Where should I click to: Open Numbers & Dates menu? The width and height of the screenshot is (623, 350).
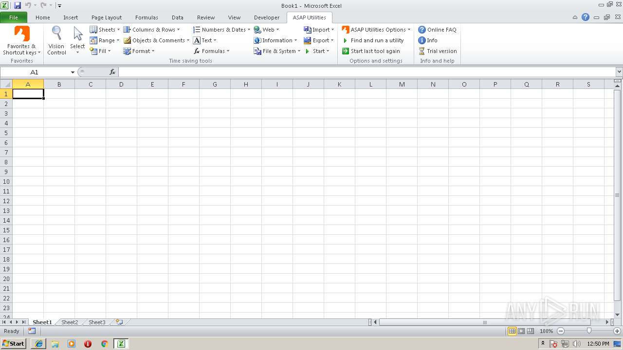point(221,30)
